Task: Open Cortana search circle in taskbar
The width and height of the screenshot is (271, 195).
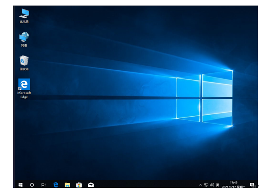Action: 32,185
